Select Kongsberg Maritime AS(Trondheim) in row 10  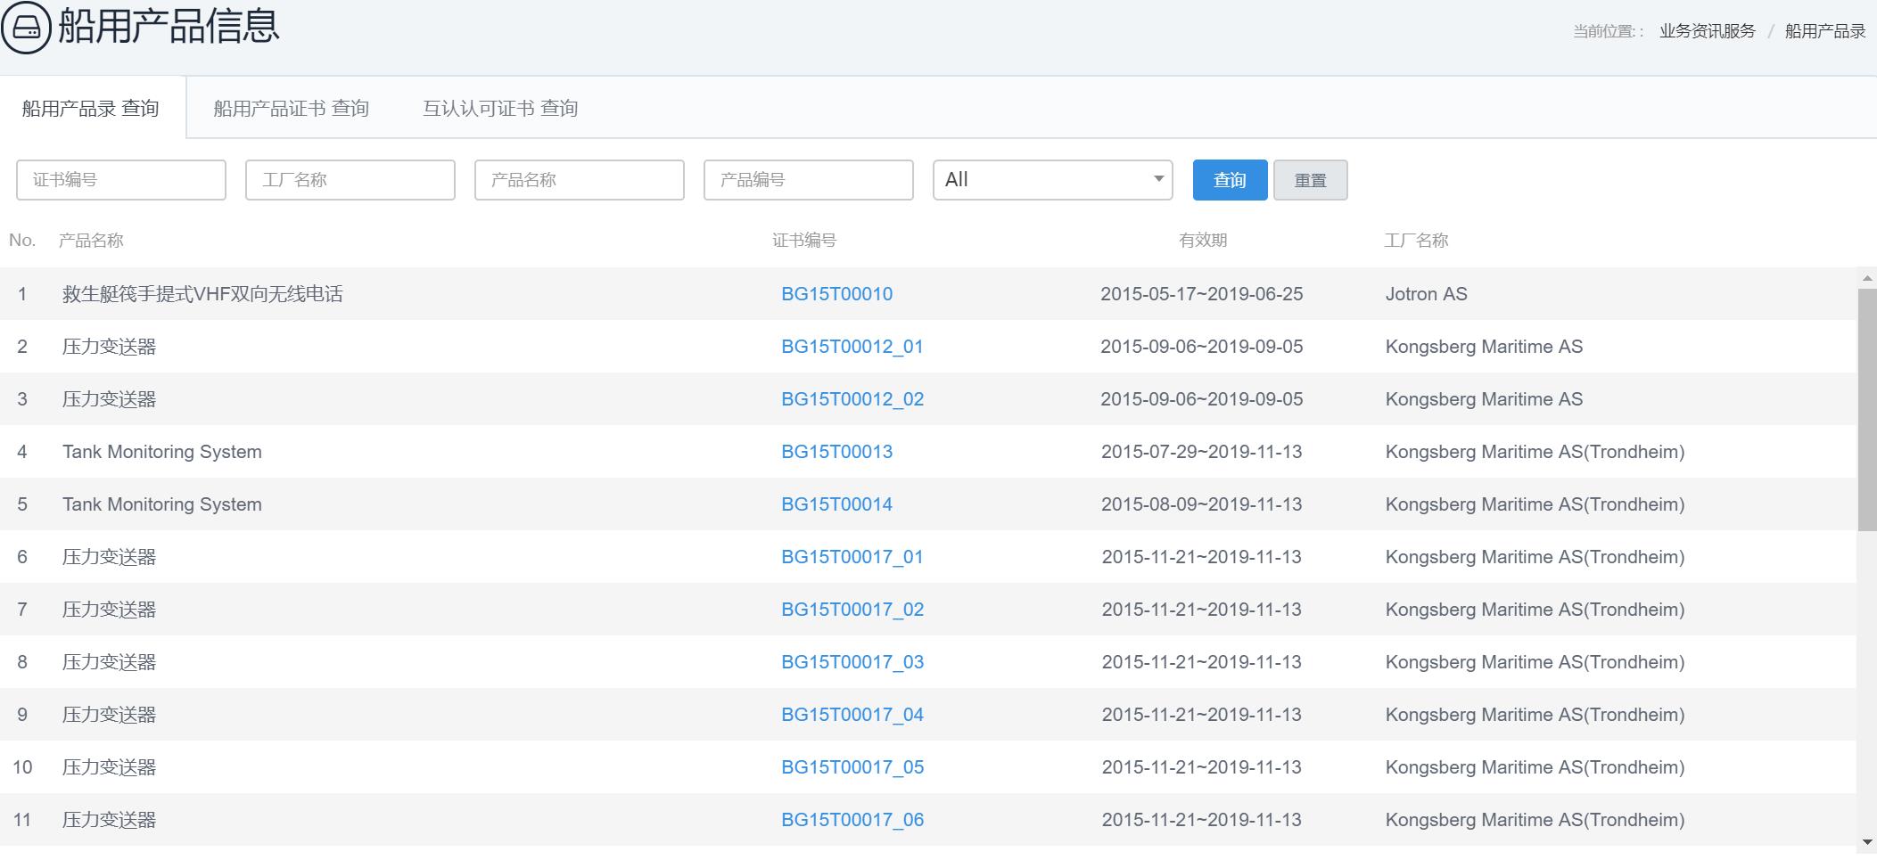[x=1535, y=767]
